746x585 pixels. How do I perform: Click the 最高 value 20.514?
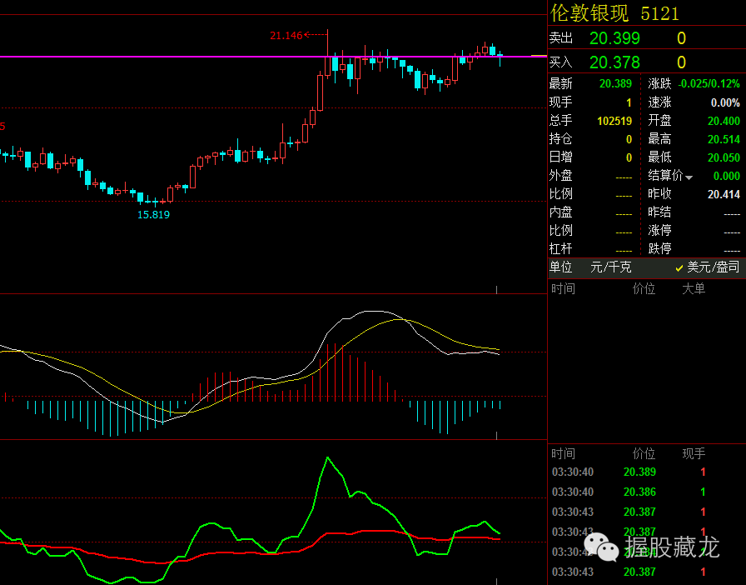point(723,139)
